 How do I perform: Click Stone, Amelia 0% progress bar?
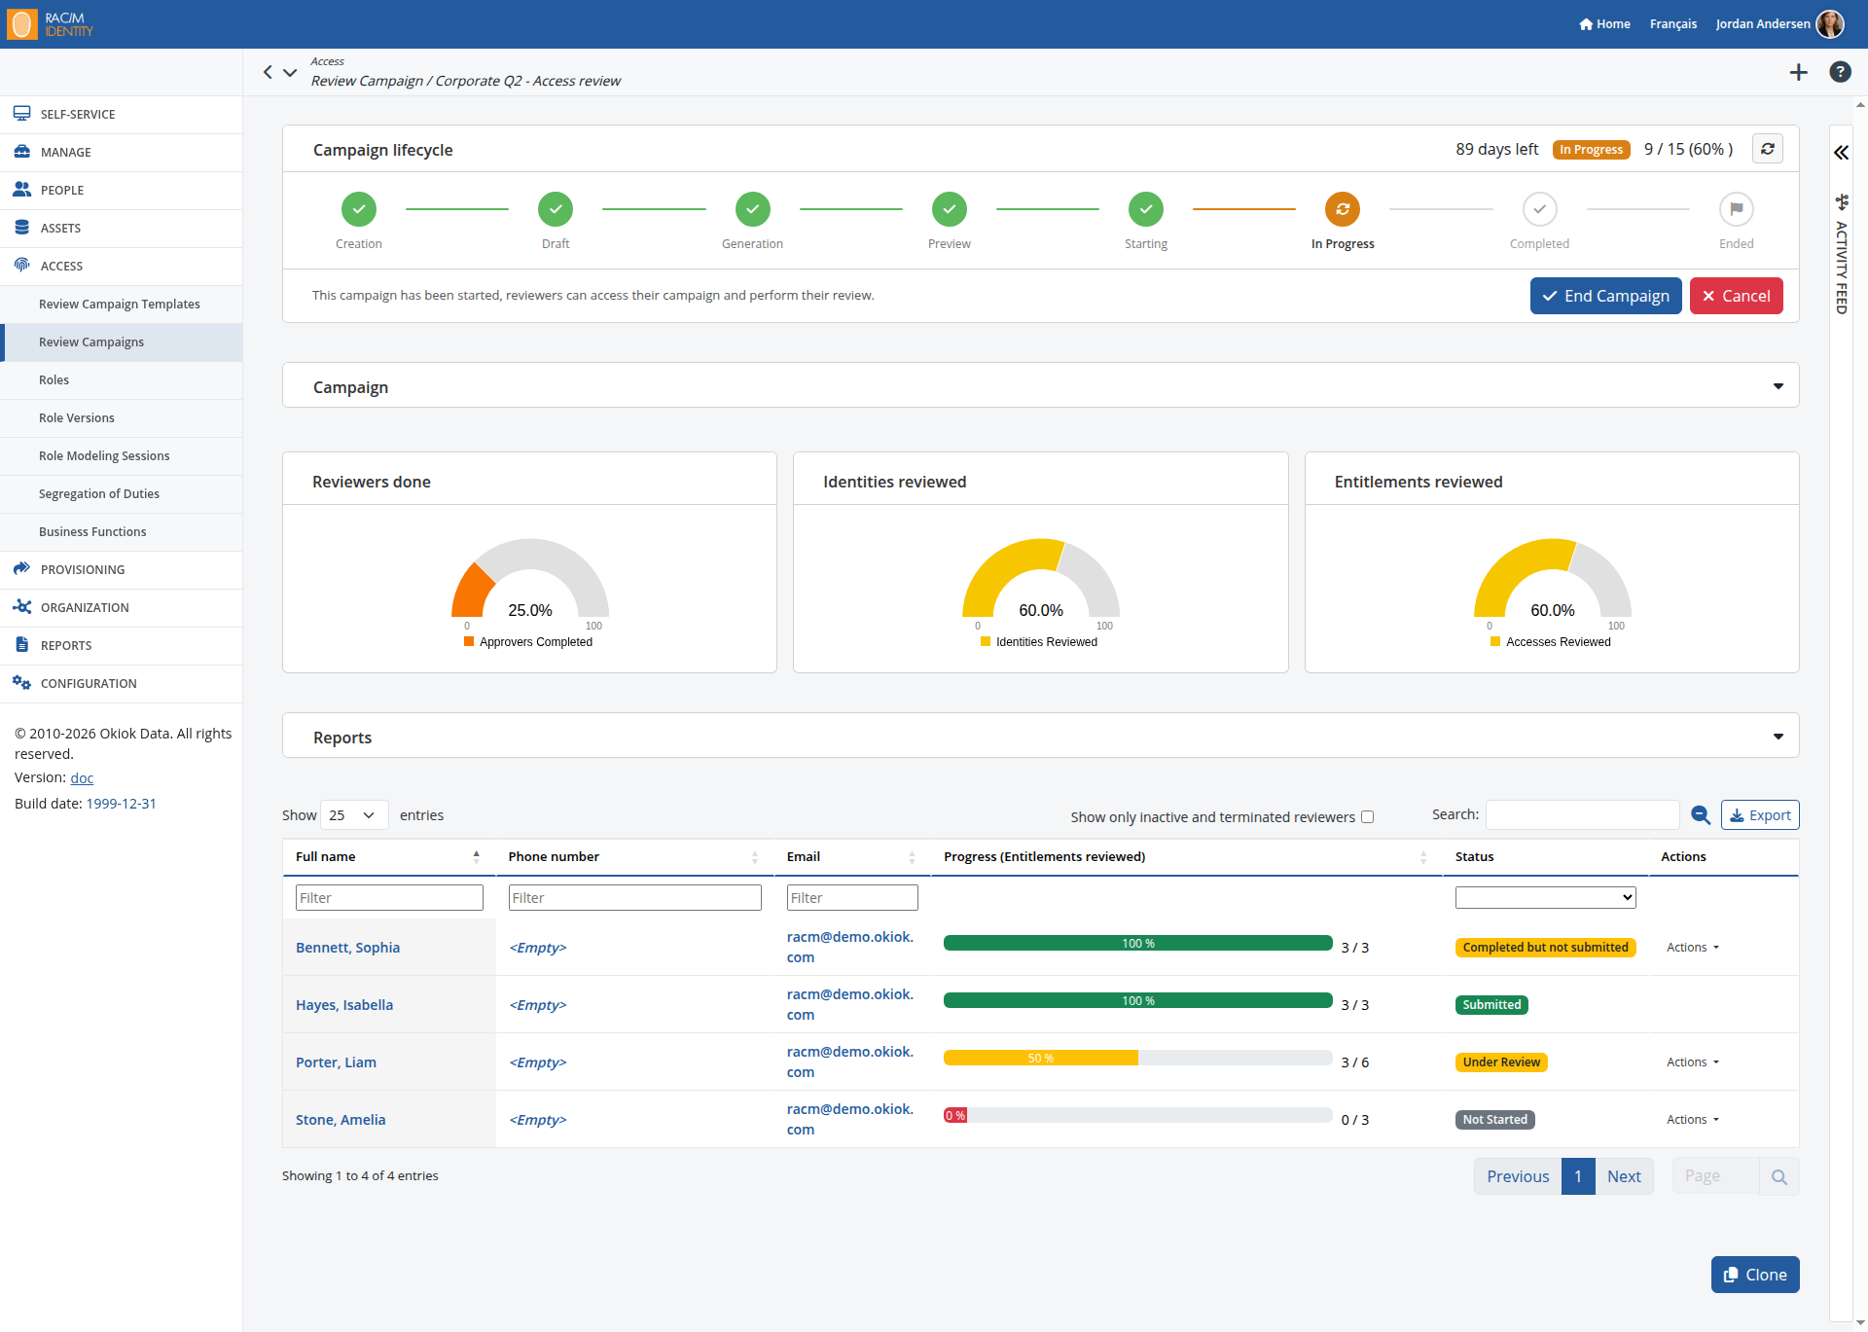tap(1137, 1116)
